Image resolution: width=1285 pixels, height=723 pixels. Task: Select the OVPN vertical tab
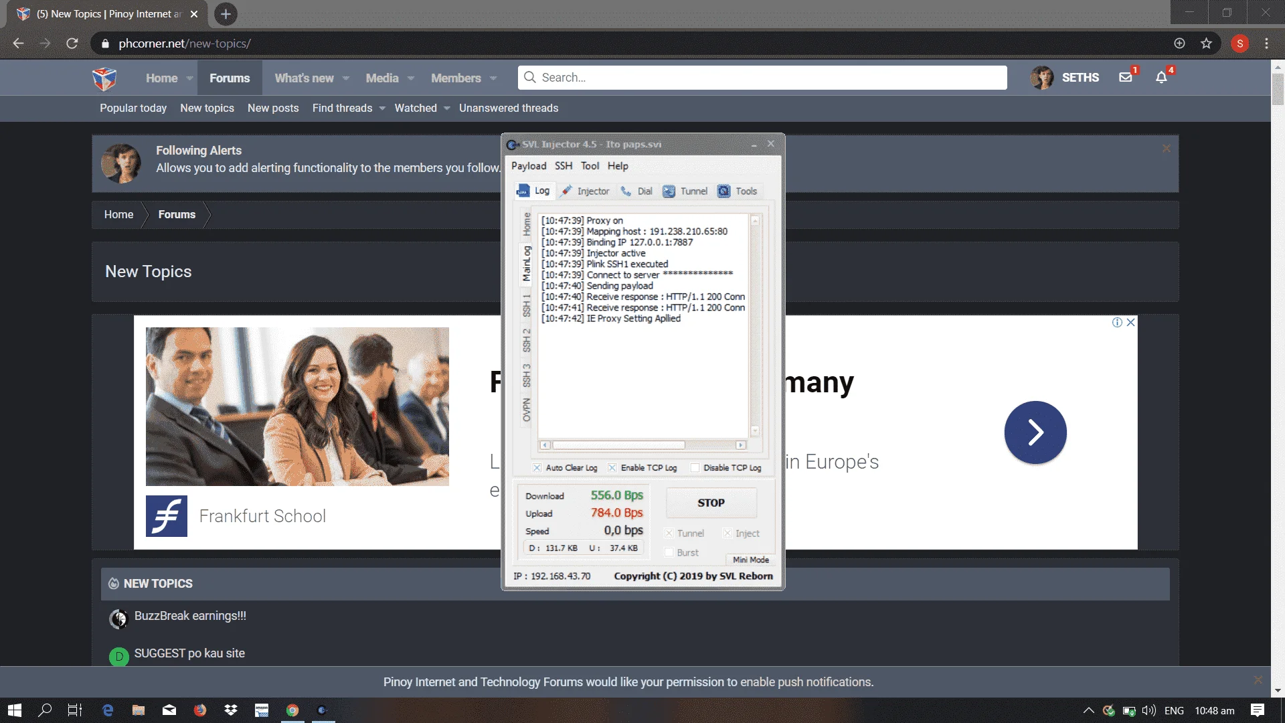click(x=527, y=410)
